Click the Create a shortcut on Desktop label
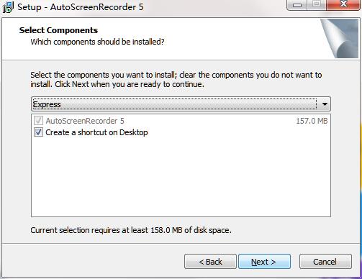 tap(96, 132)
